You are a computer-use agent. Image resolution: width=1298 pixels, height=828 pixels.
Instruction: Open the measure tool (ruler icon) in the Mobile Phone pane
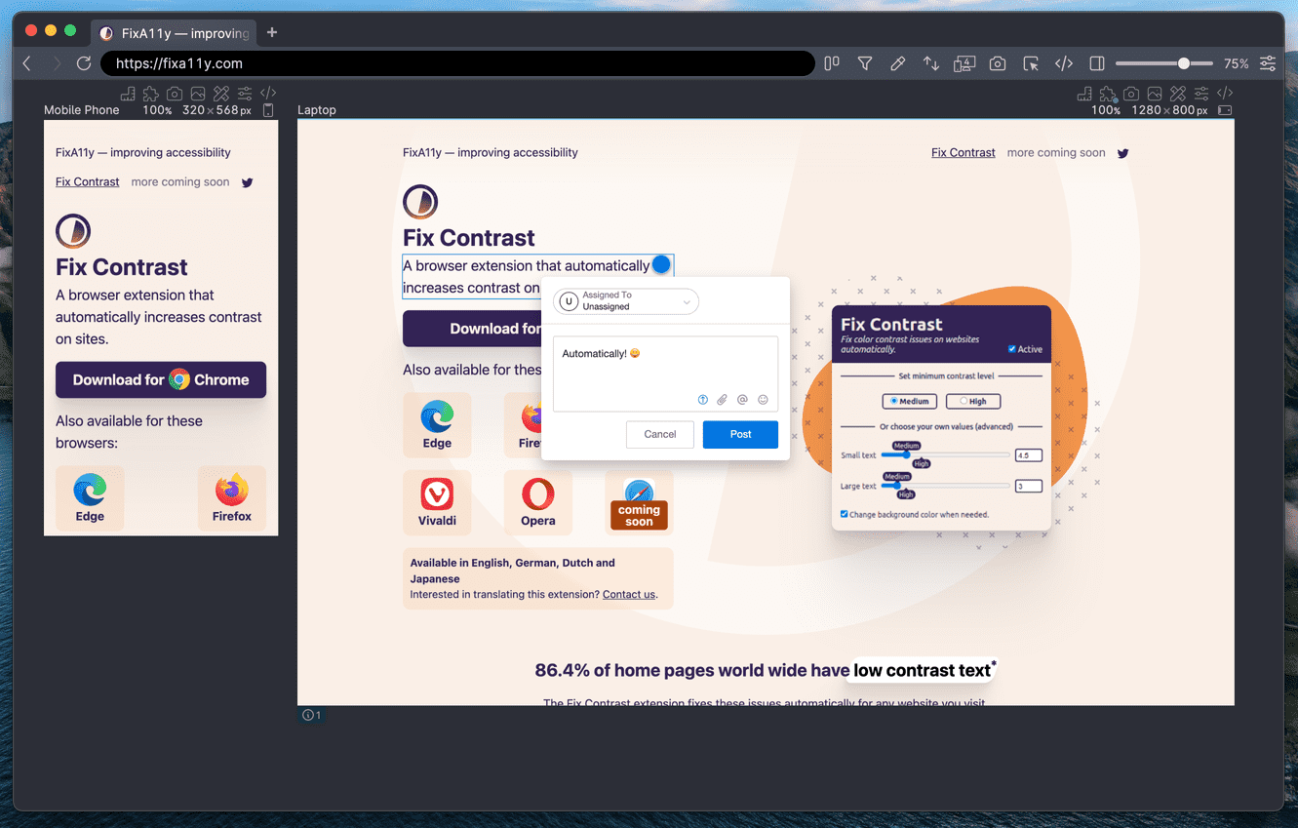point(128,93)
